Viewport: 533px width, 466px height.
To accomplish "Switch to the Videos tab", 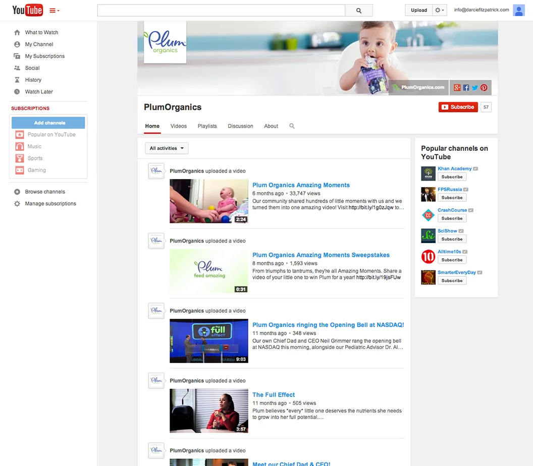I will click(x=179, y=126).
